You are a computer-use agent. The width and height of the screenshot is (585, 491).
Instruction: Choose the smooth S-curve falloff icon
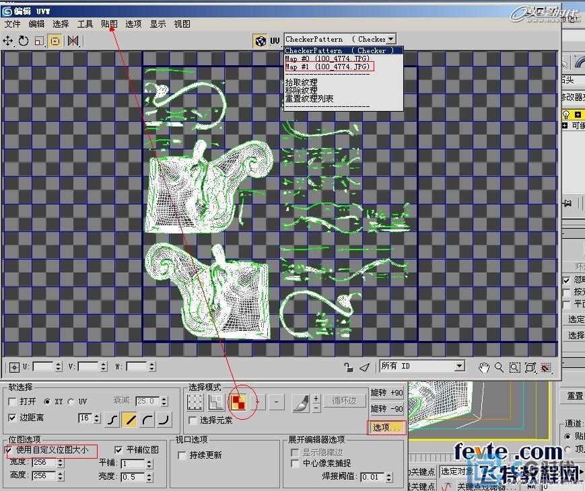point(112,420)
